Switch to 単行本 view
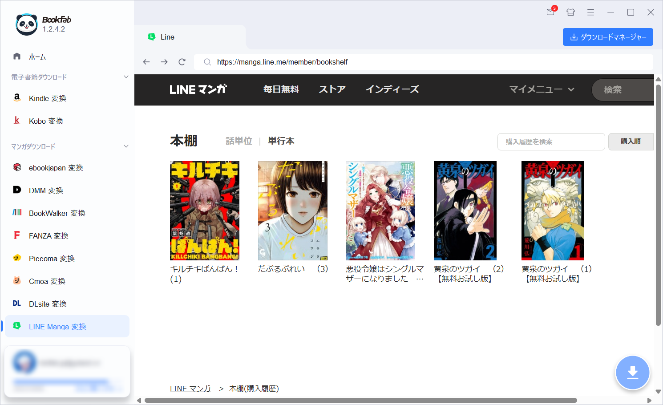663x405 pixels. pos(281,141)
